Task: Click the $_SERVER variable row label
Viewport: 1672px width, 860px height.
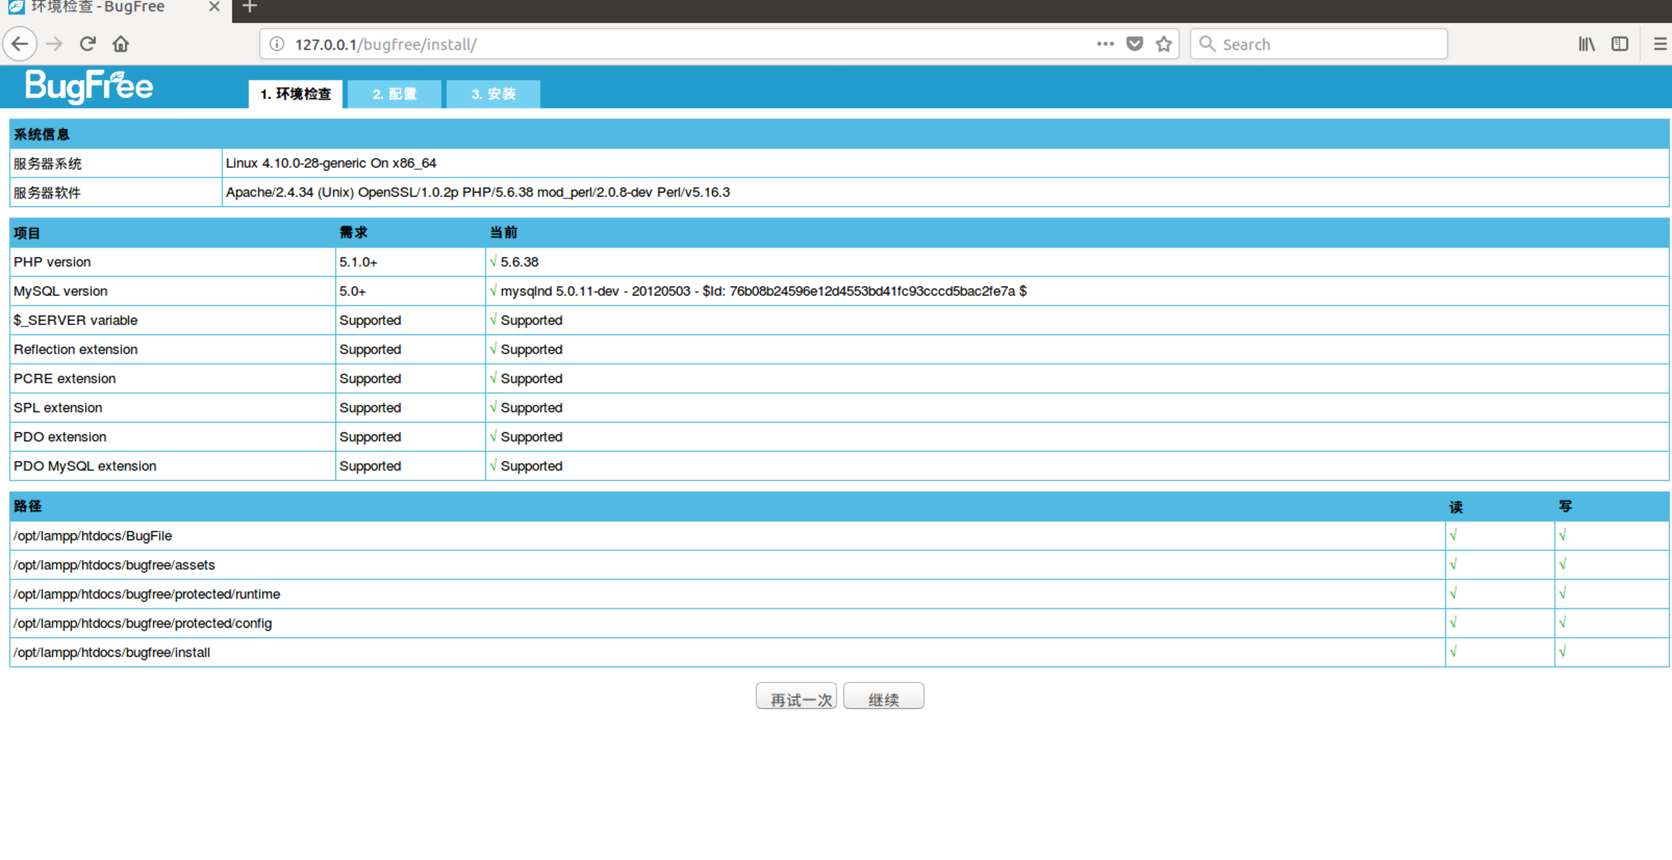Action: (x=76, y=321)
